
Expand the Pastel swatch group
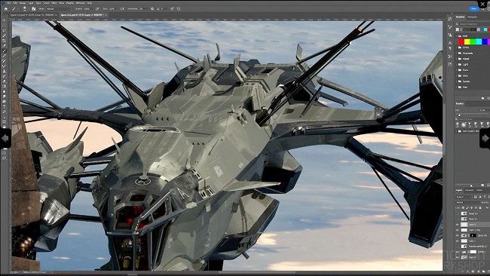tap(456, 59)
